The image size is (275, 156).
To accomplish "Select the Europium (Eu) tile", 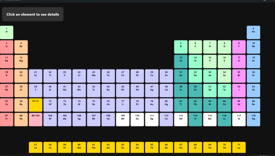I will [x=123, y=147].
